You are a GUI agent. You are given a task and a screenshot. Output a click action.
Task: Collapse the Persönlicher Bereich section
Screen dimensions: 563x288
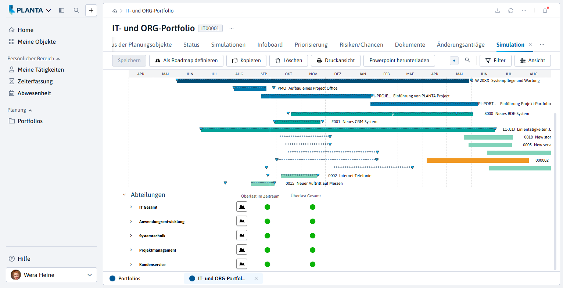tap(58, 58)
